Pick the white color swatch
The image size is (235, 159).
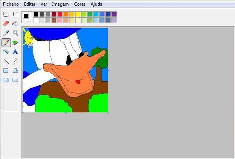click(x=36, y=20)
